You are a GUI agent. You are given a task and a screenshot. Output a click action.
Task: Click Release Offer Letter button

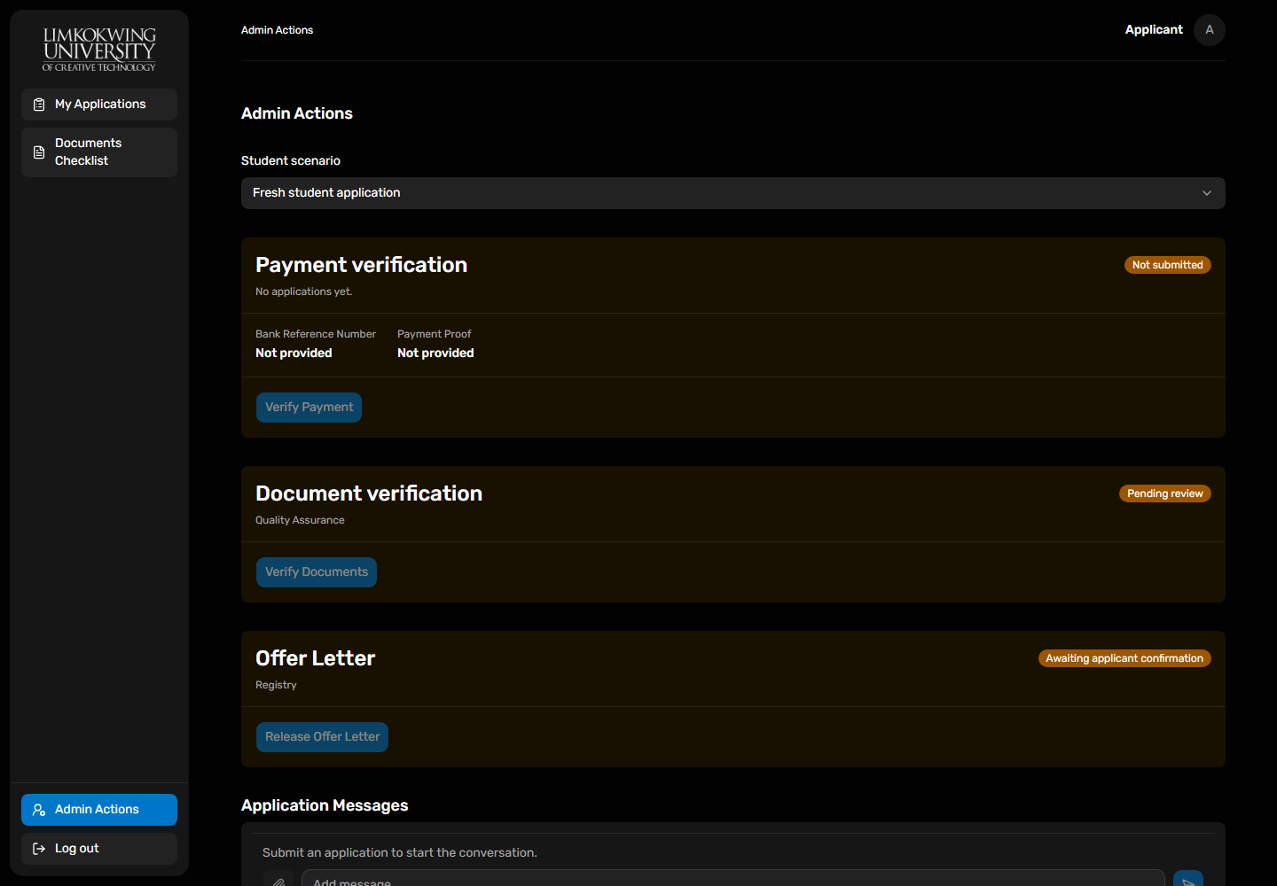(322, 737)
